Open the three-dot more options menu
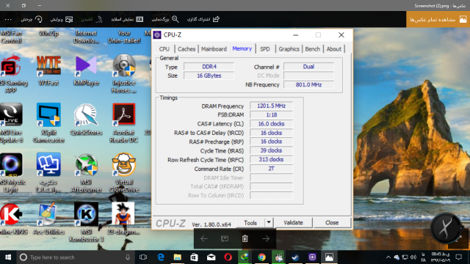The width and height of the screenshot is (470, 264). 8,20
